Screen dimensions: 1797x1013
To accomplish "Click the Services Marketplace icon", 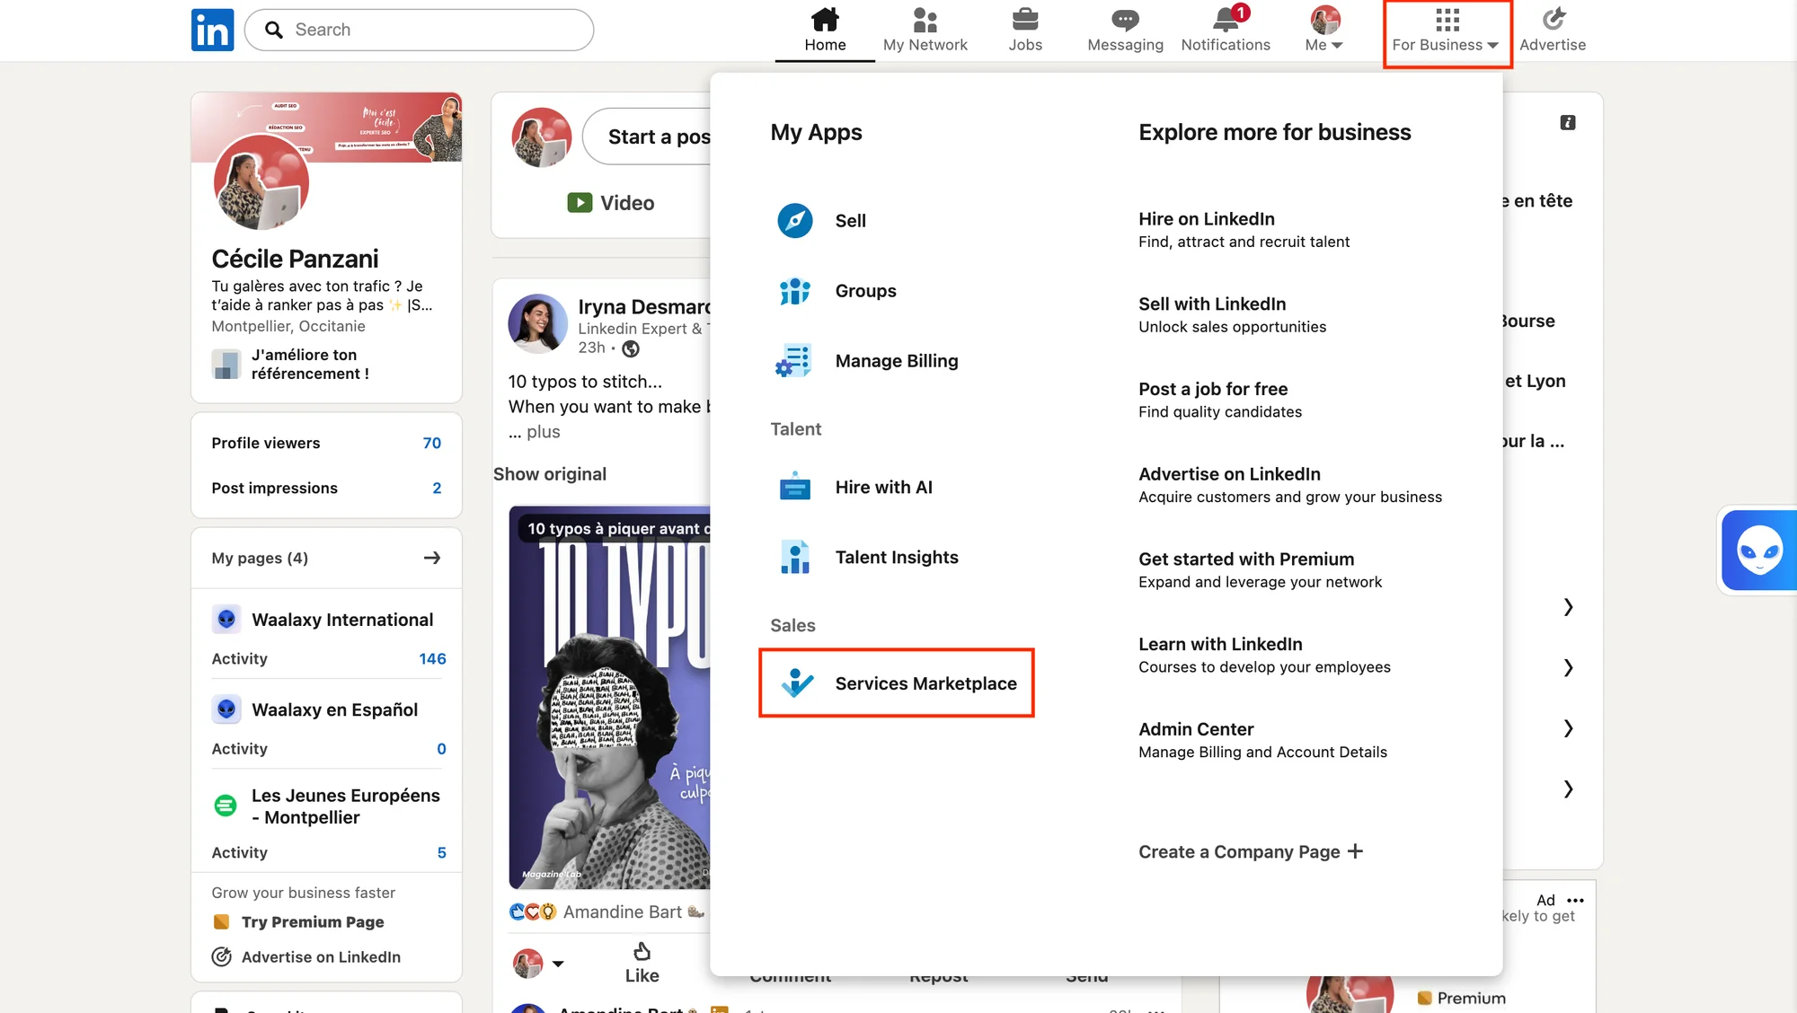I will click(797, 683).
